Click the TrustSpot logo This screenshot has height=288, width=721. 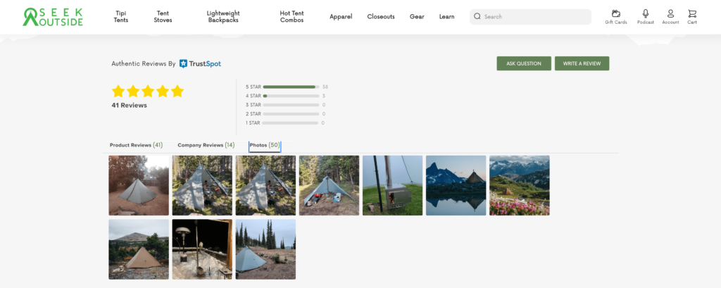tap(200, 63)
